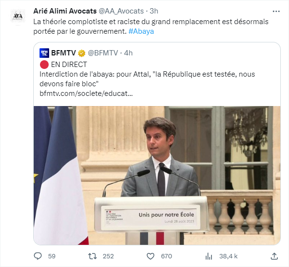Image resolution: width=289 pixels, height=267 pixels.
Task: Click the @AA_Avocats handle
Action: point(121,11)
